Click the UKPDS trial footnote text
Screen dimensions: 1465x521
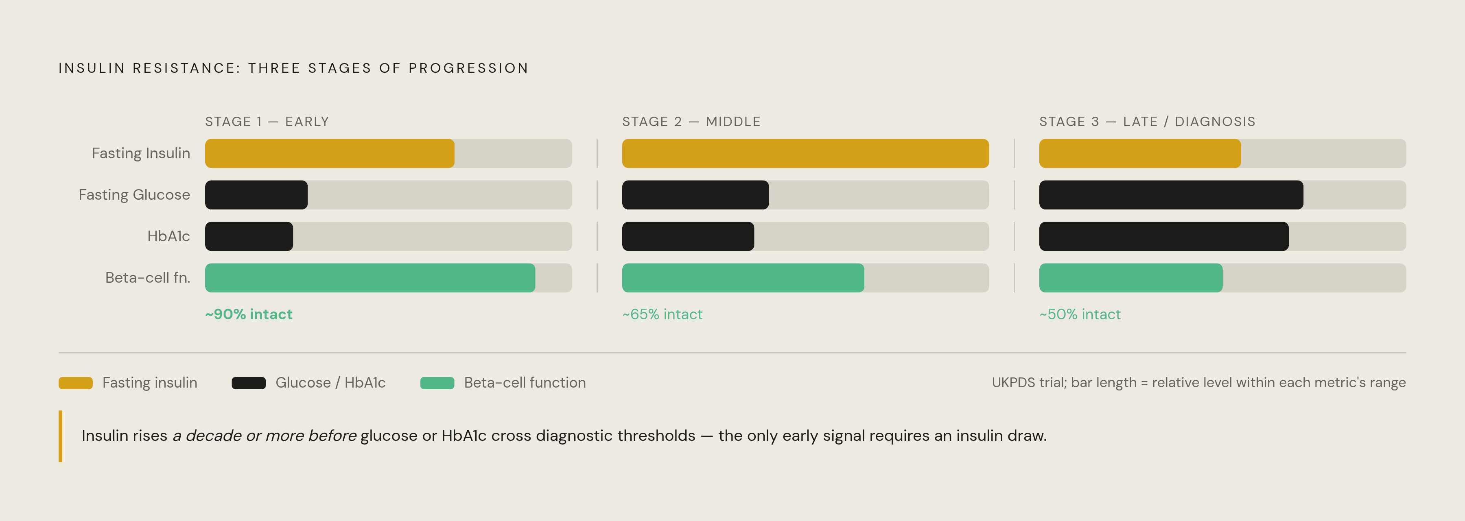1199,383
